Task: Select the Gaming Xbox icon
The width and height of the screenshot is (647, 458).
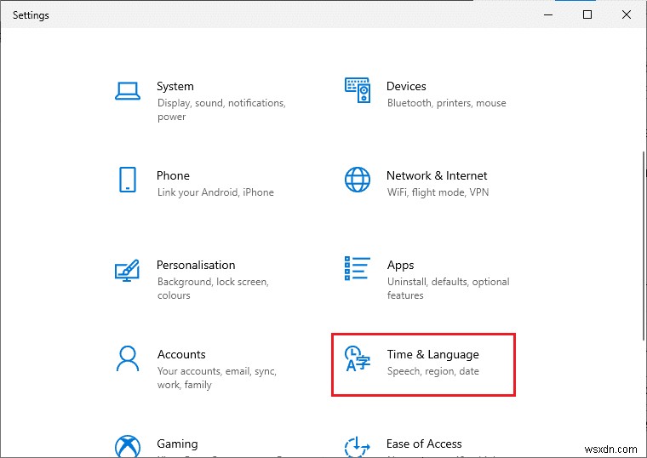Action: click(128, 446)
